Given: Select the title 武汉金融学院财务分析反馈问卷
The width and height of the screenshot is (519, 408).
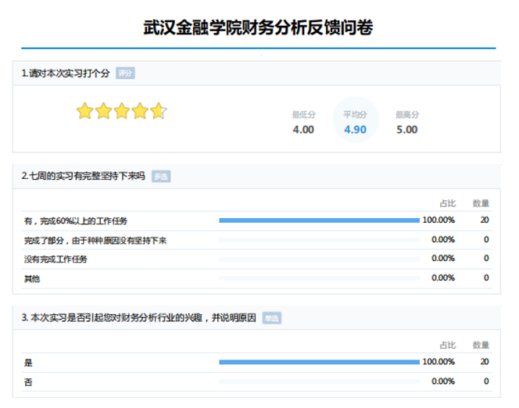Looking at the screenshot, I should click(x=258, y=27).
